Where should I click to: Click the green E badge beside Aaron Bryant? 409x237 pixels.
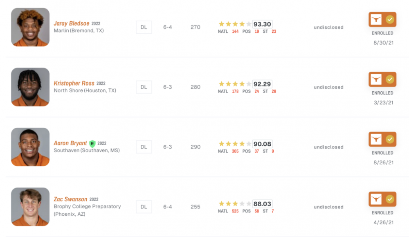click(x=92, y=144)
